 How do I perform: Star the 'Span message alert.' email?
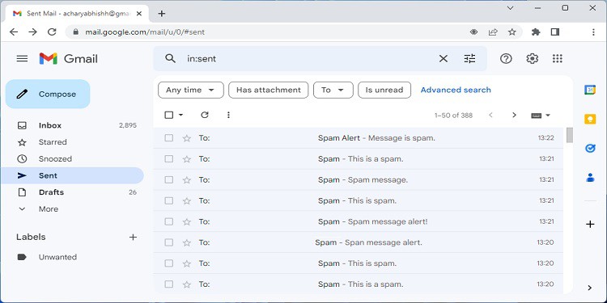pyautogui.click(x=187, y=242)
